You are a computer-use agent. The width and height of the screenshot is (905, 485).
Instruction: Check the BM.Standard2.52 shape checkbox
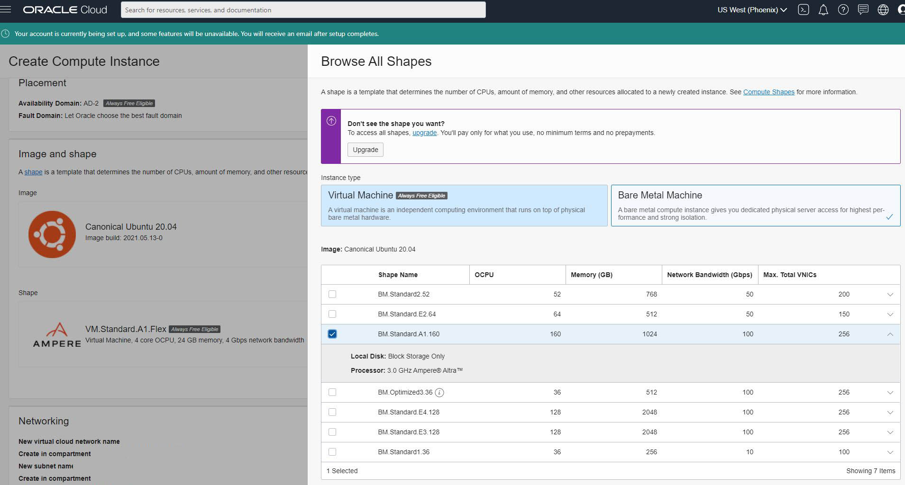[332, 294]
